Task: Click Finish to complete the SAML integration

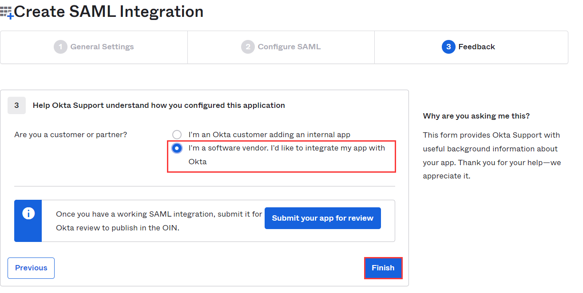Action: [383, 268]
